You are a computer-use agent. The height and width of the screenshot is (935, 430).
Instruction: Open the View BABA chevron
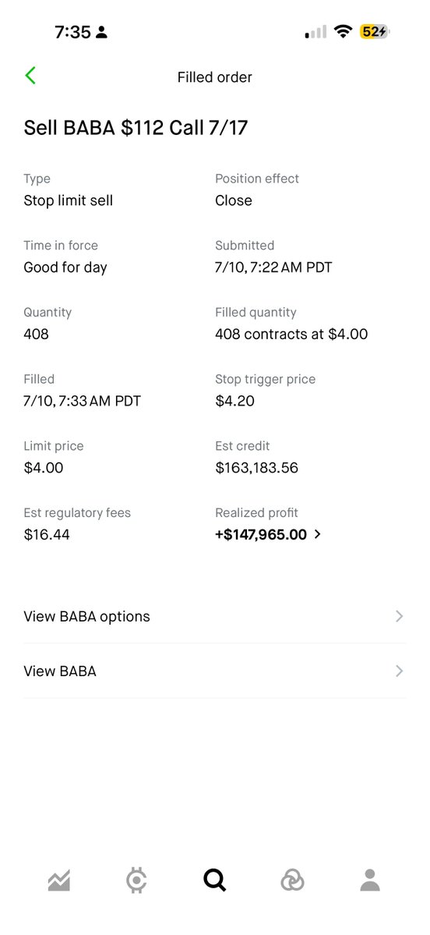coord(400,671)
